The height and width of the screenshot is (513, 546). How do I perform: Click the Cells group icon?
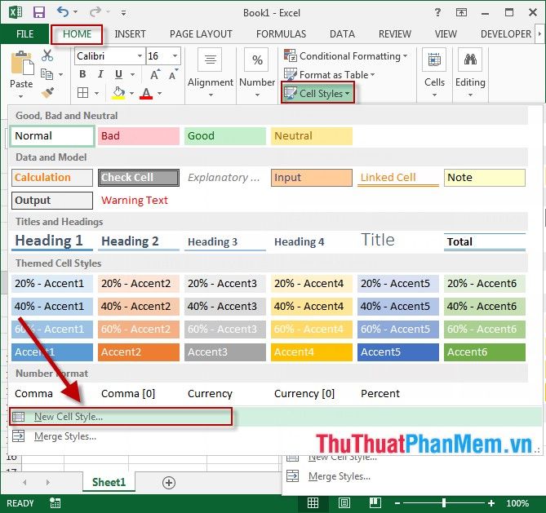tap(434, 60)
